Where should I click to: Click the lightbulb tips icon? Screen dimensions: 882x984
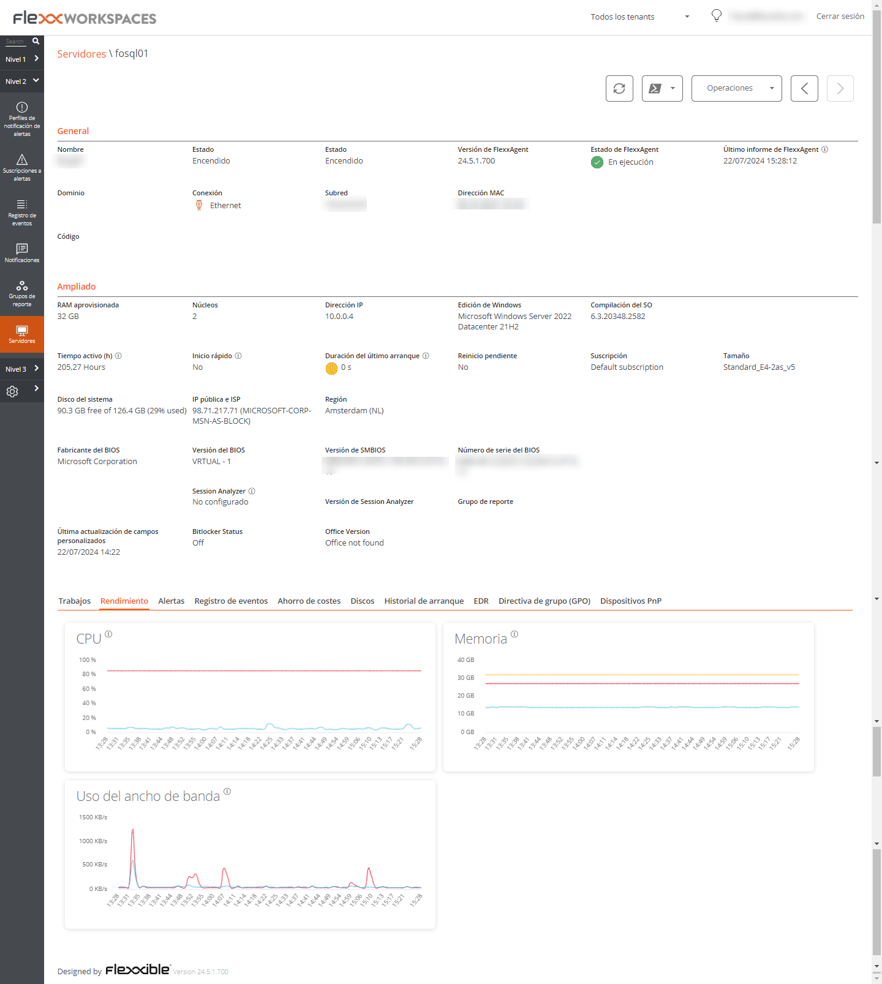[x=716, y=16]
